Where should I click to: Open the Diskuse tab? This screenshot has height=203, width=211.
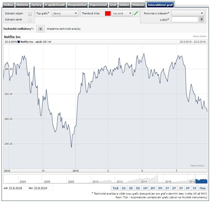pos(138,5)
